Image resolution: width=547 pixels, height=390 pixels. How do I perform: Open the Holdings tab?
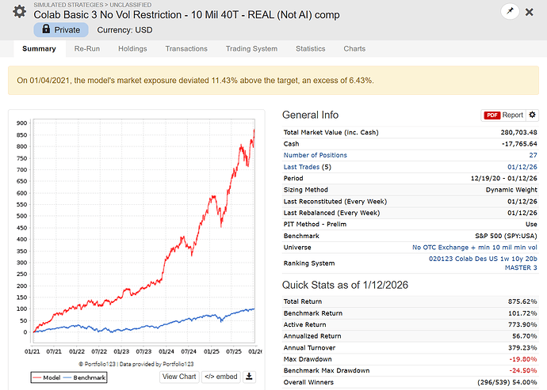coord(132,49)
